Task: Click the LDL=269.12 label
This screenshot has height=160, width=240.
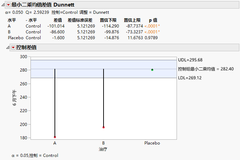Action: click(190, 78)
